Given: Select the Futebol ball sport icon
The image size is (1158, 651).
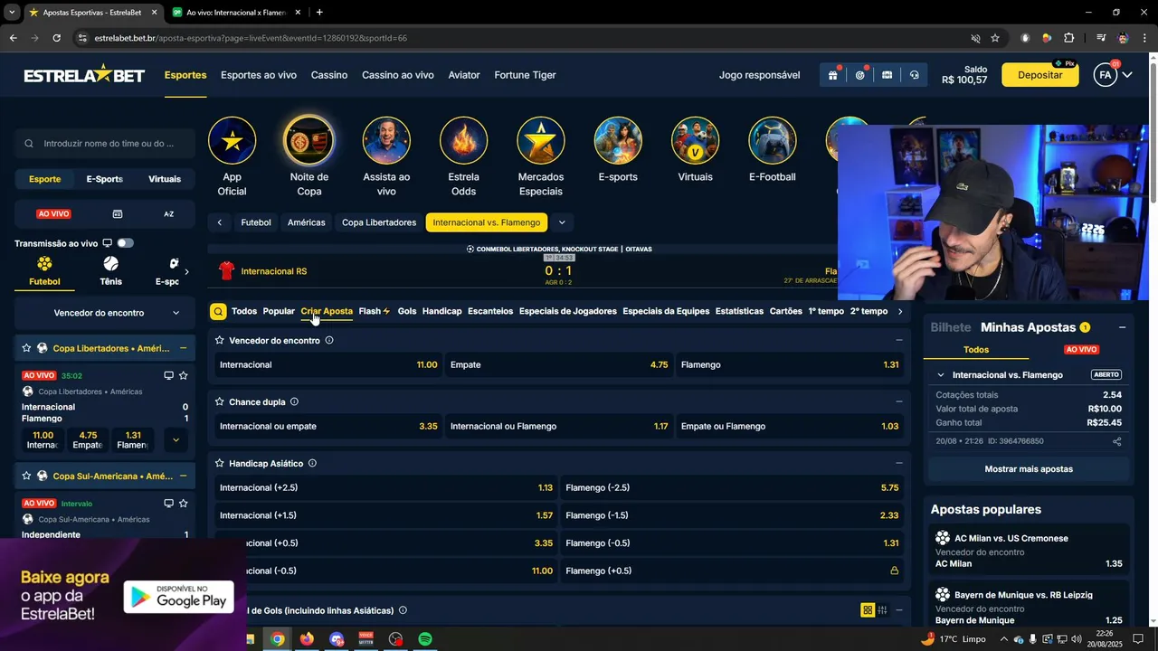Looking at the screenshot, I should point(44,264).
